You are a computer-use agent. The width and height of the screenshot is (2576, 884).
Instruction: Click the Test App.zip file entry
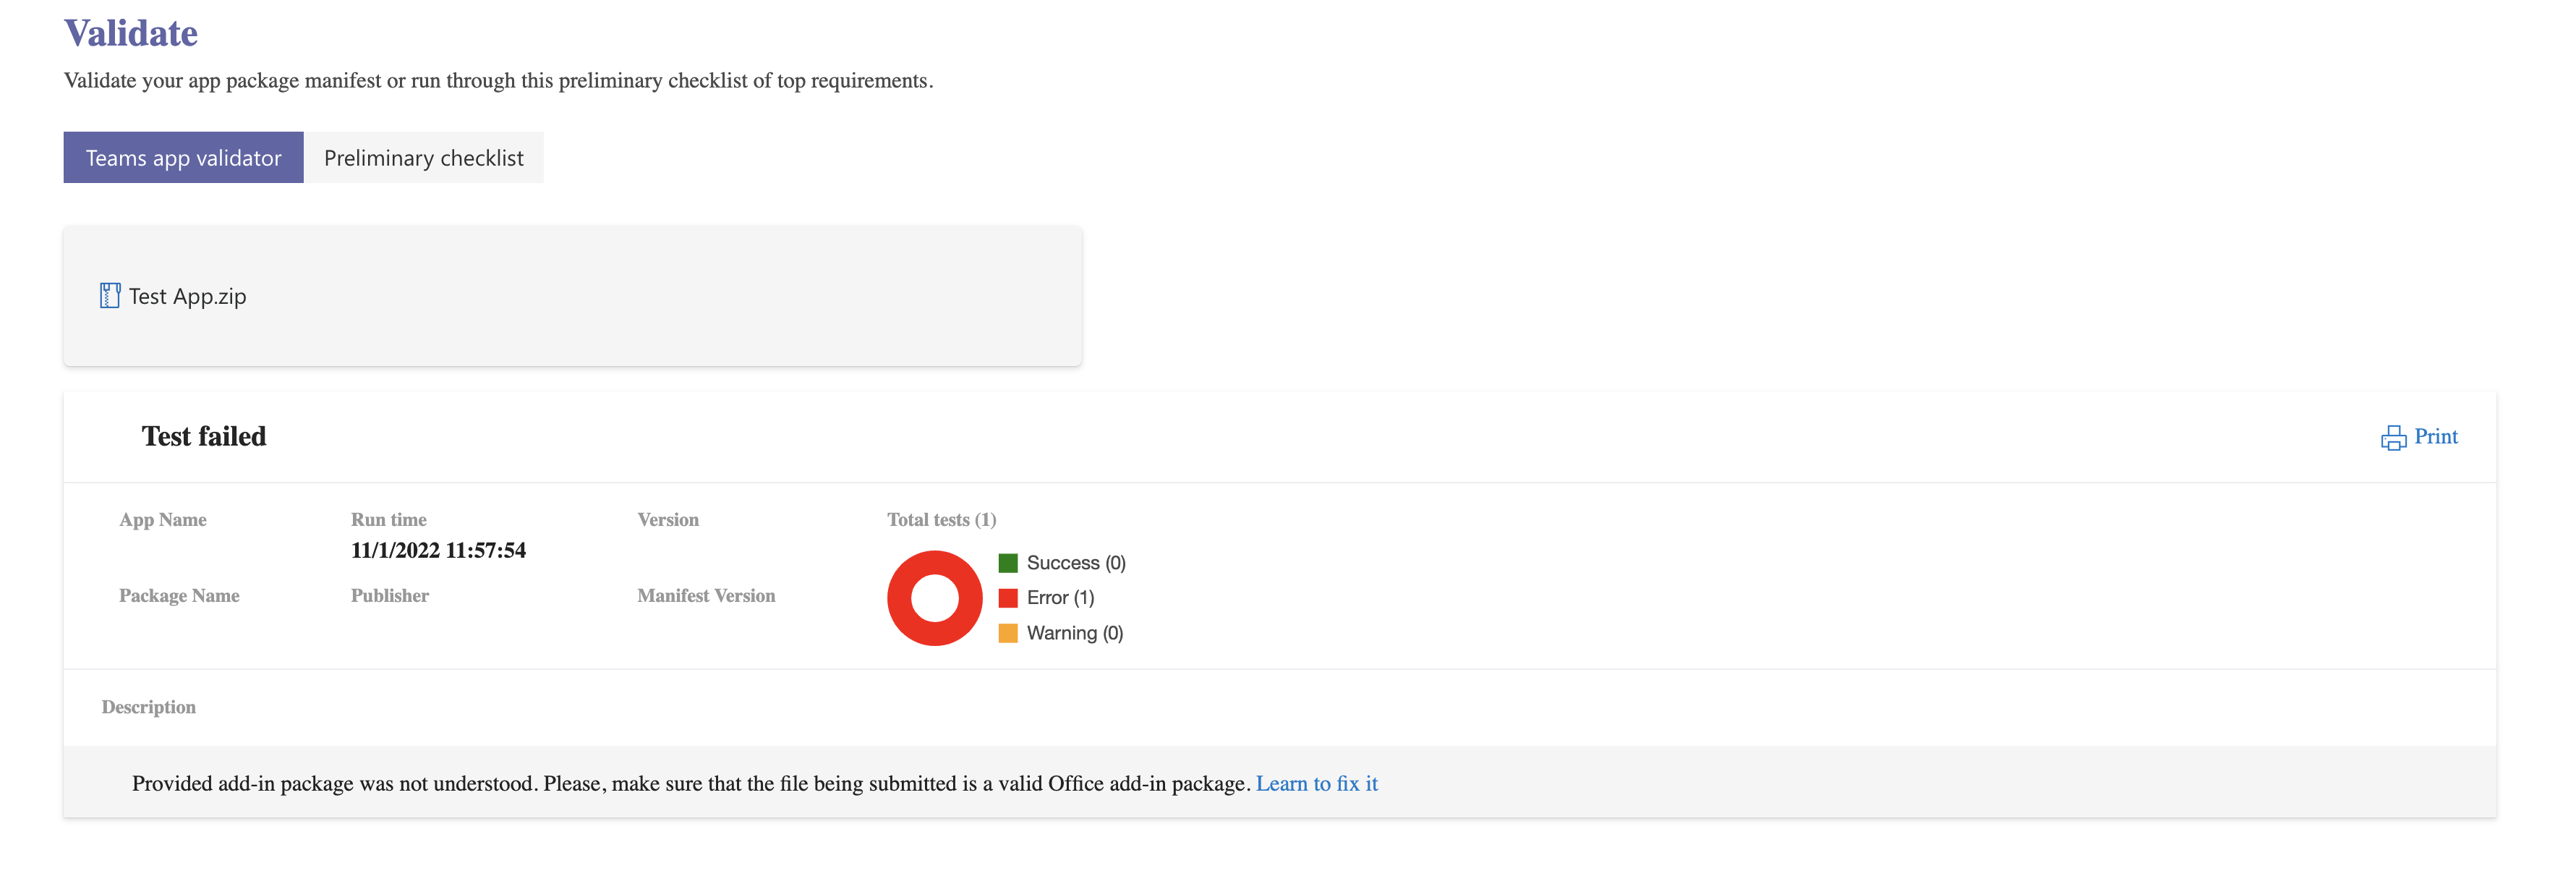click(187, 296)
